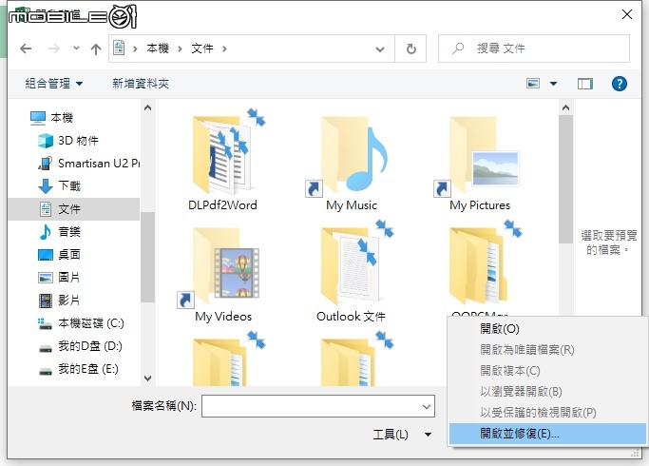The image size is (649, 466).
Task: Go forward with the right arrow
Action: [x=54, y=49]
